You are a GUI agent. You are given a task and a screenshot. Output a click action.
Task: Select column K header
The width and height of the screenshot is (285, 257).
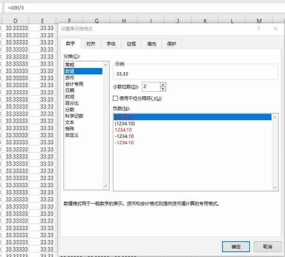(205, 21)
